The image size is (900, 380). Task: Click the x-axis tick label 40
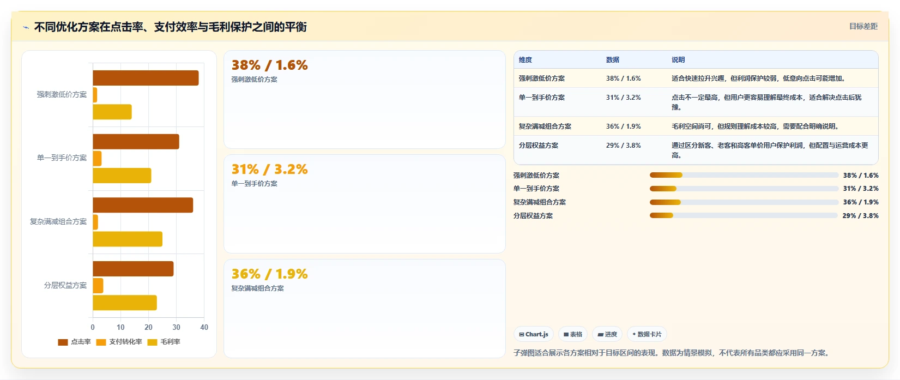click(204, 328)
